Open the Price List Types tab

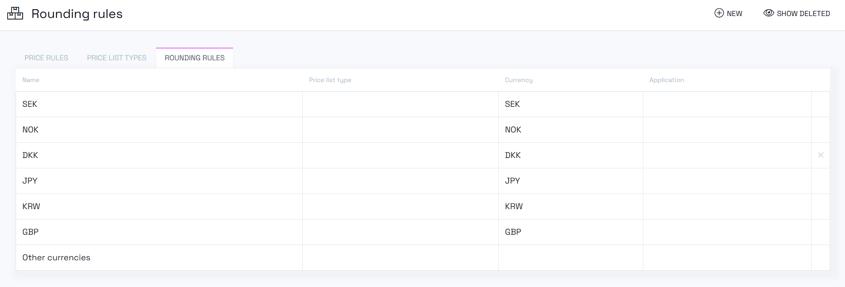tap(117, 58)
